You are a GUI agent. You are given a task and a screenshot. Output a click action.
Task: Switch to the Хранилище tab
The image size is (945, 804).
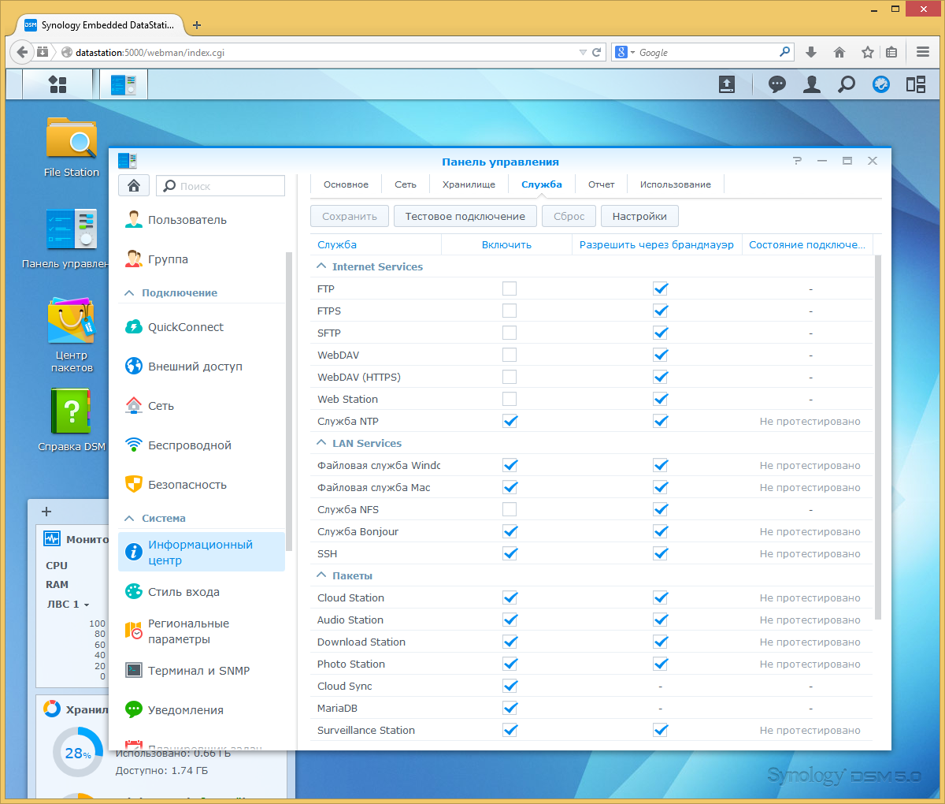(469, 184)
